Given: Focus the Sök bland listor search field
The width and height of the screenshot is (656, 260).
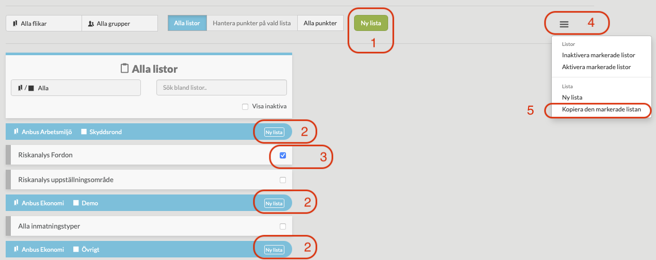Looking at the screenshot, I should (221, 88).
